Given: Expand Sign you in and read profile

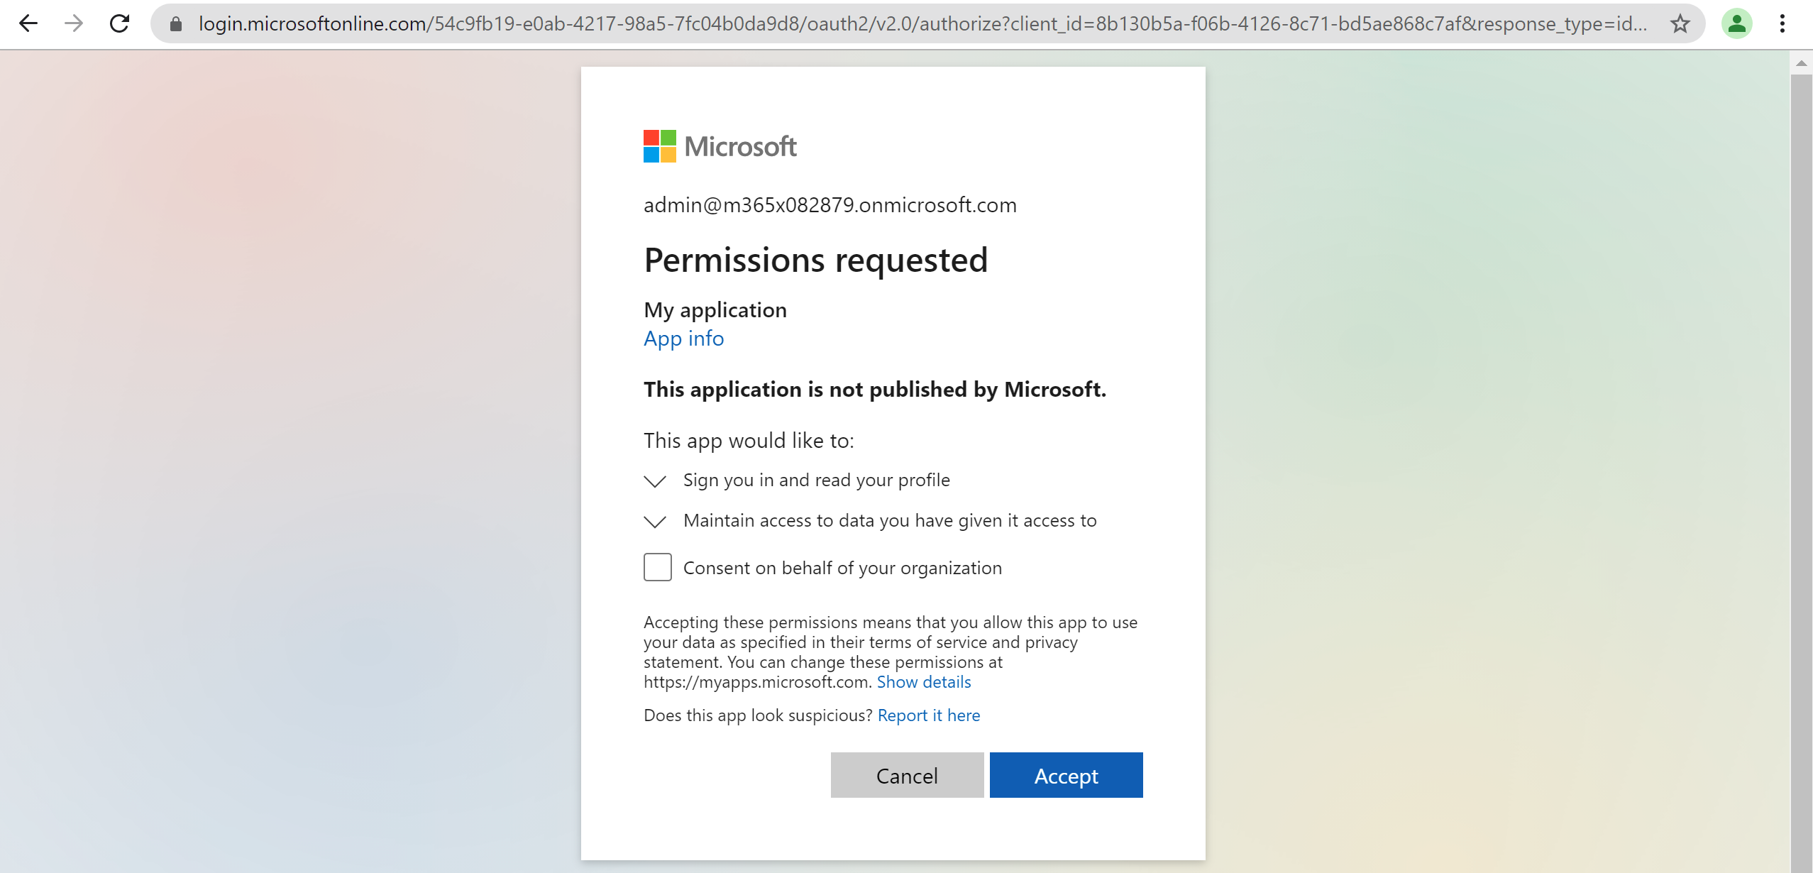Looking at the screenshot, I should tap(654, 481).
